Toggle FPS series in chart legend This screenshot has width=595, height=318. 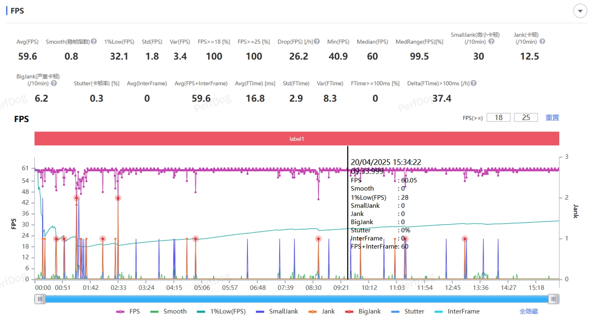click(129, 311)
